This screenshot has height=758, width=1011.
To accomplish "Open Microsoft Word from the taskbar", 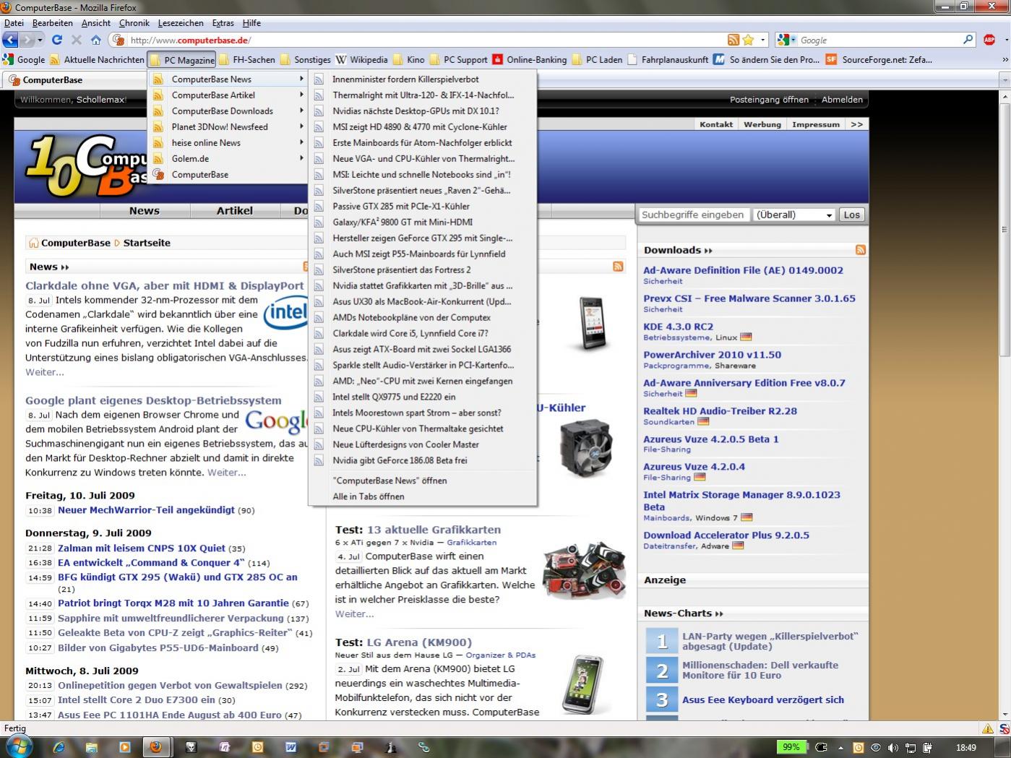I will (x=291, y=747).
